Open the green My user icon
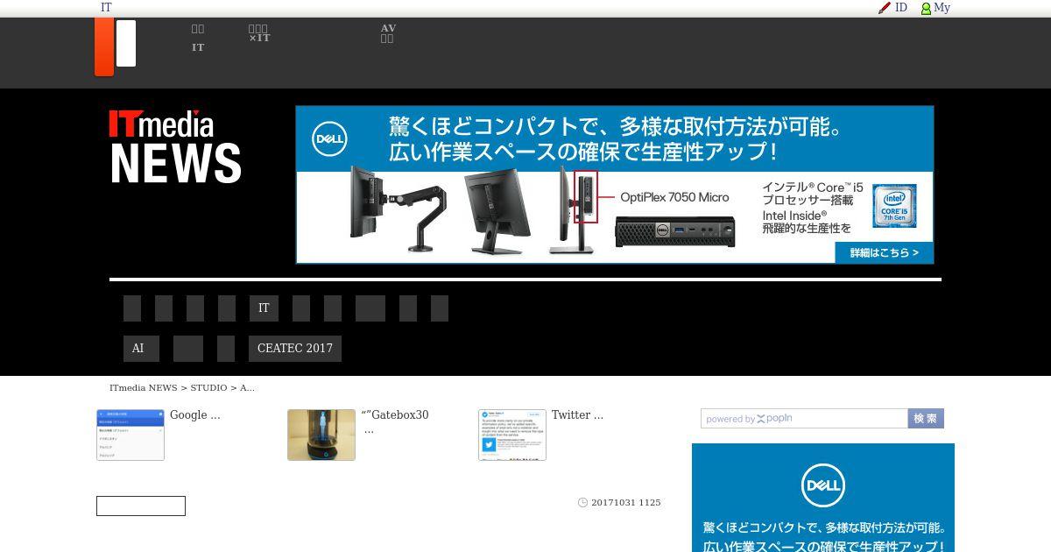1051x552 pixels. click(926, 8)
